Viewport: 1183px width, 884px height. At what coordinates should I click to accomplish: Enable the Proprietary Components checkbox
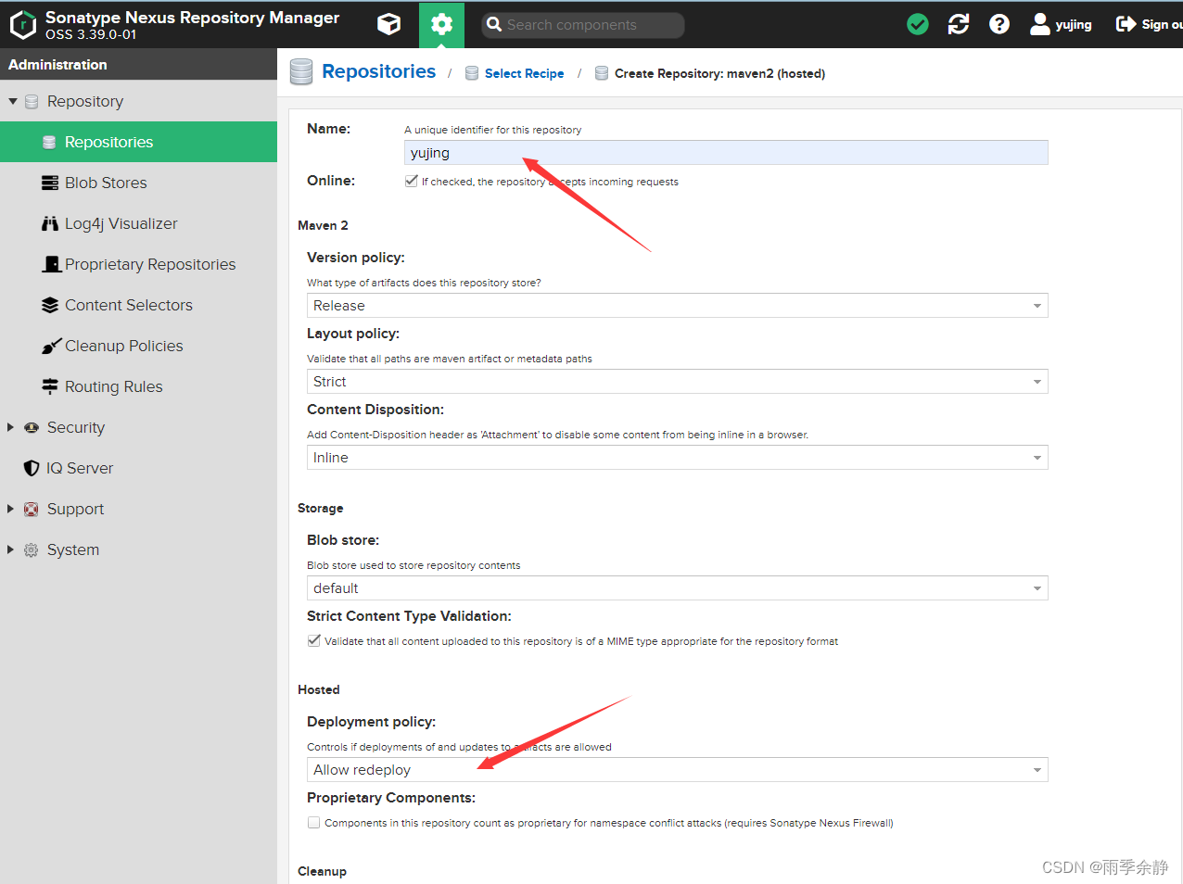pyautogui.click(x=314, y=822)
